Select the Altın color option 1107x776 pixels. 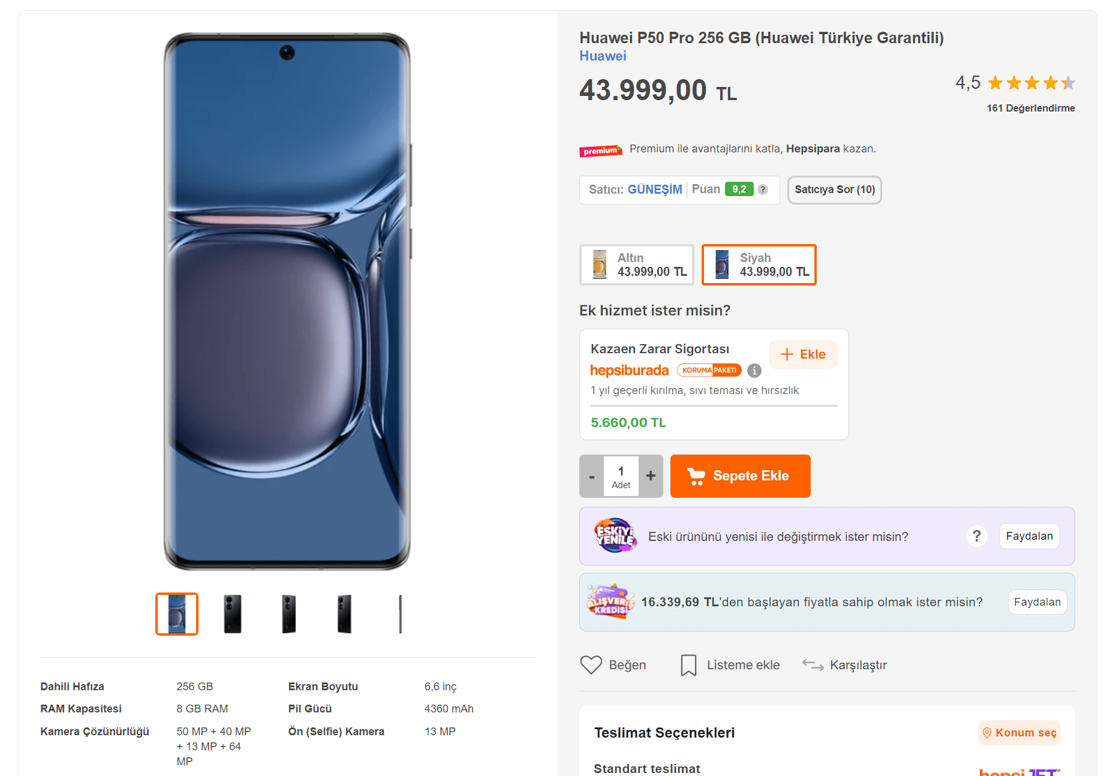[x=637, y=264]
